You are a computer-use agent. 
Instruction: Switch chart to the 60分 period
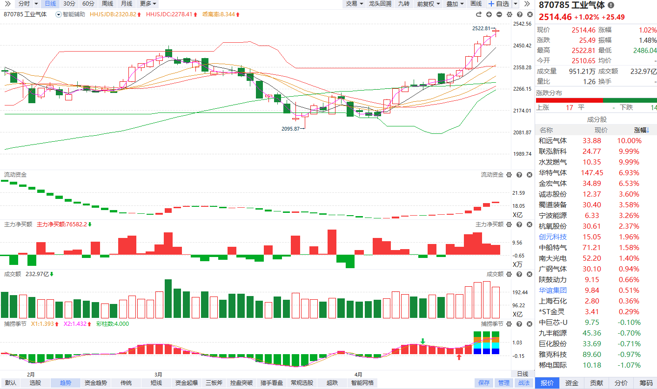[x=88, y=4]
